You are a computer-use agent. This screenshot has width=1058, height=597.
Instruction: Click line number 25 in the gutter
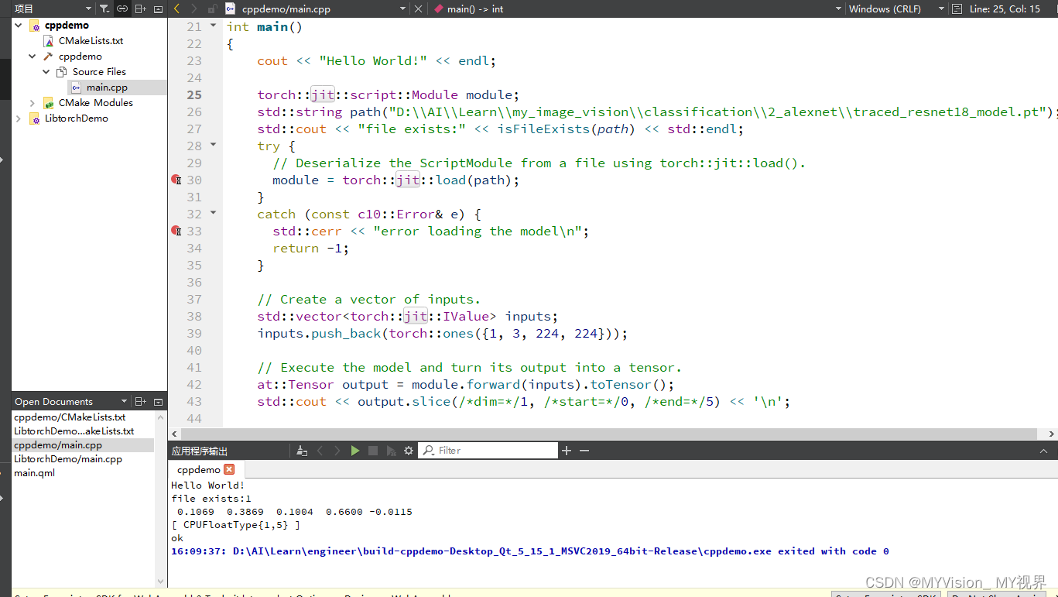point(193,94)
